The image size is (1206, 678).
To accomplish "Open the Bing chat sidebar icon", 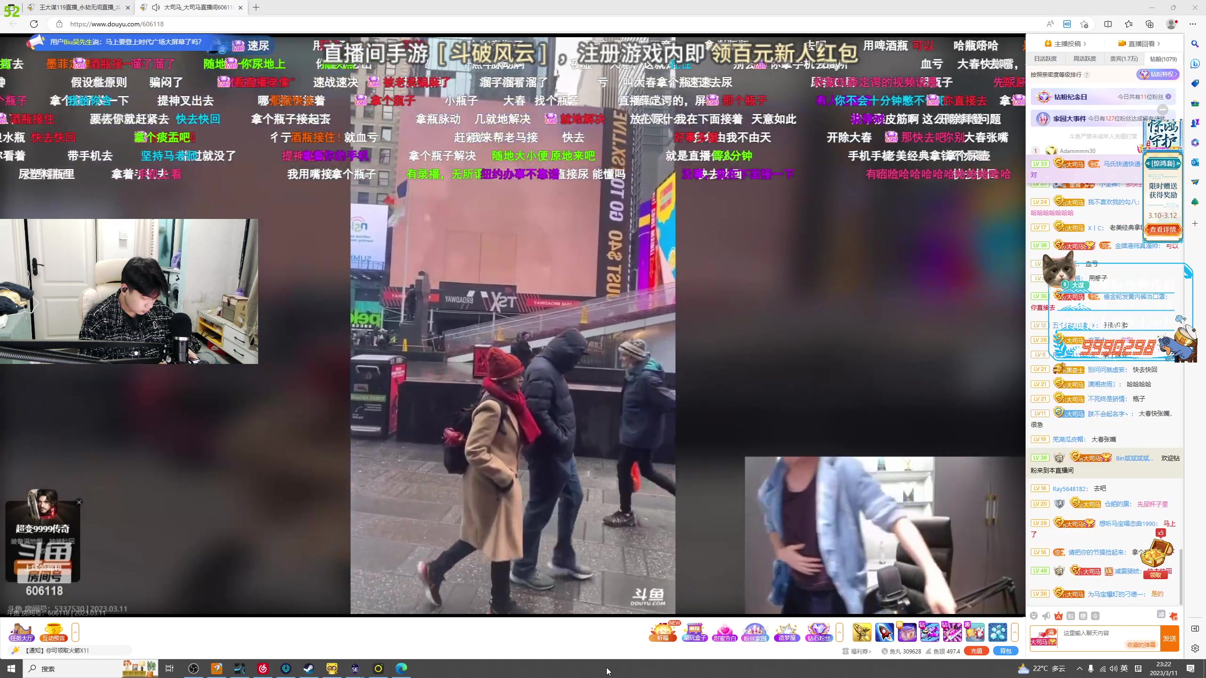I will [1195, 64].
